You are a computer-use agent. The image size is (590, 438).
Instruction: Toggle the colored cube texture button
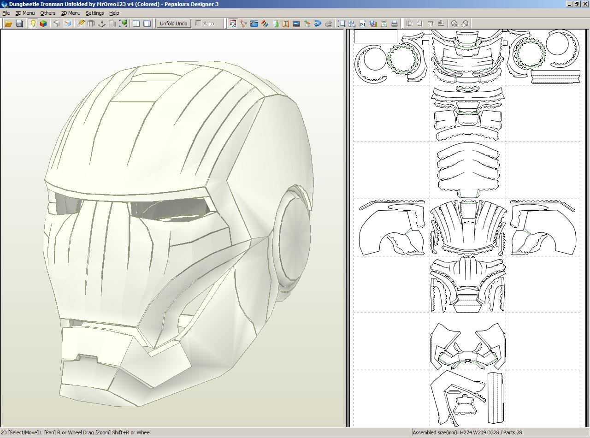tap(43, 24)
